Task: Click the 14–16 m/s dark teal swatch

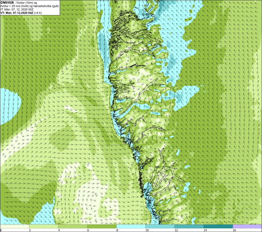Action: (218, 227)
